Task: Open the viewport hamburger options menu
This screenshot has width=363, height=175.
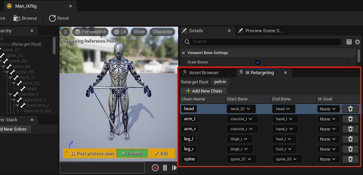Action: pyautogui.click(x=66, y=32)
